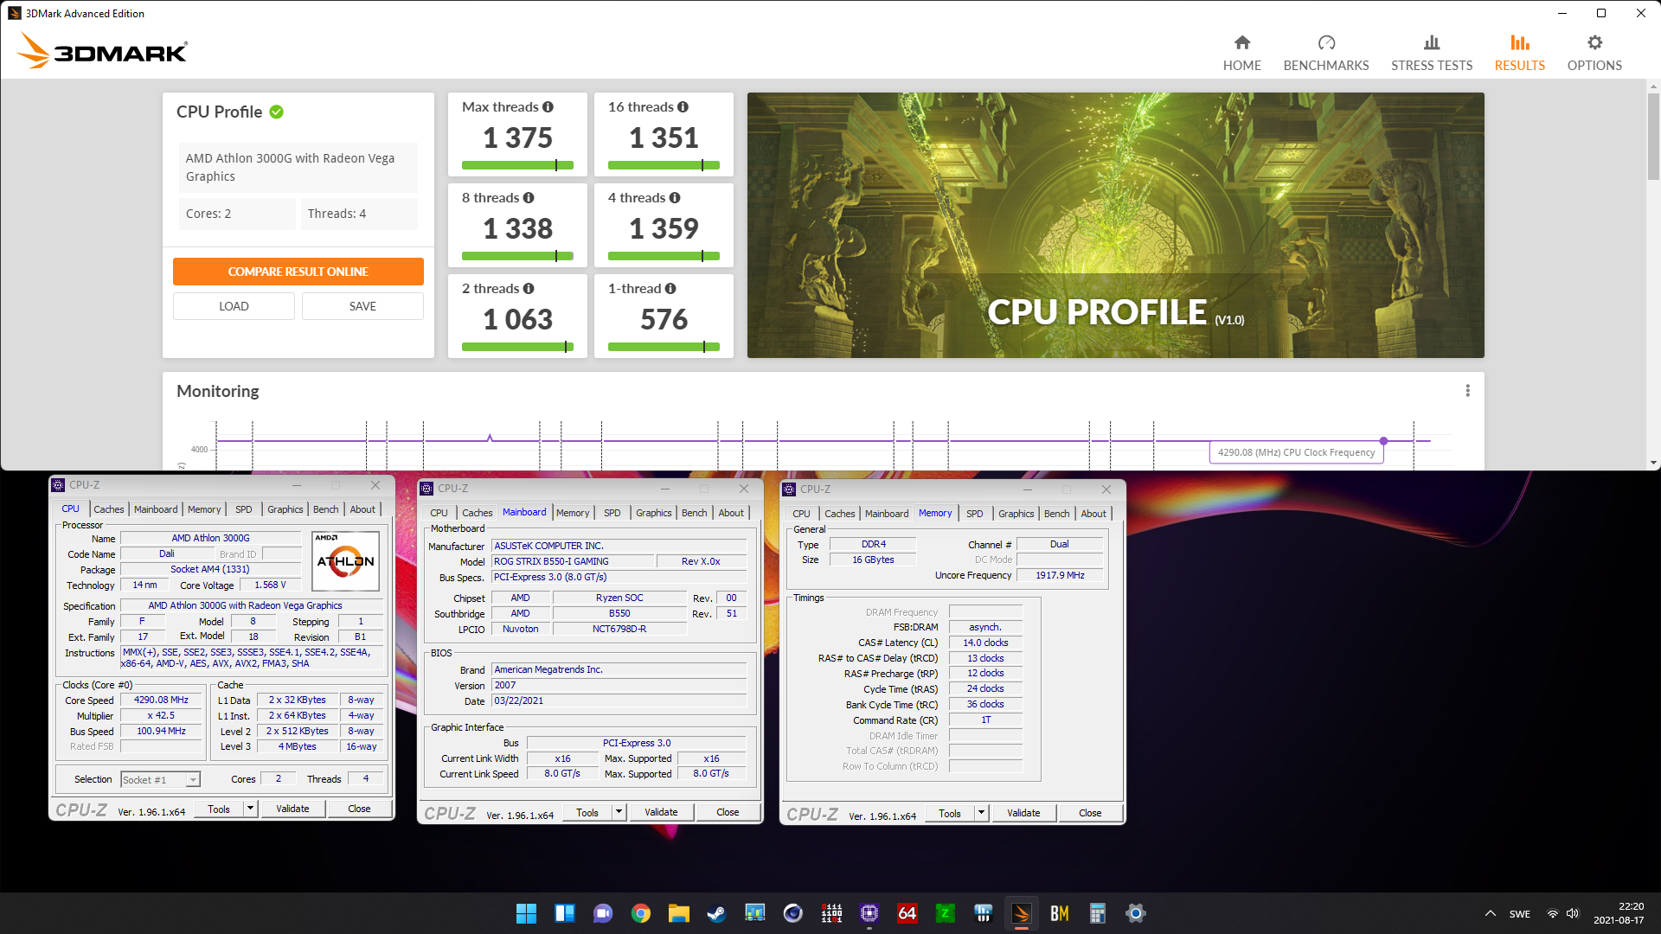Open the Benchmarks gauge icon
This screenshot has width=1661, height=934.
(x=1326, y=42)
